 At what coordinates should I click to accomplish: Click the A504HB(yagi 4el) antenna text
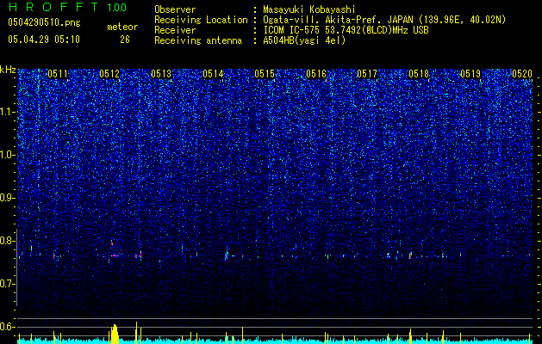pos(304,40)
